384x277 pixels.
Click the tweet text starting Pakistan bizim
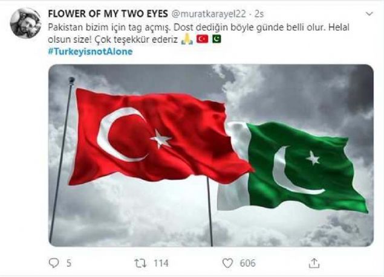tap(198, 33)
